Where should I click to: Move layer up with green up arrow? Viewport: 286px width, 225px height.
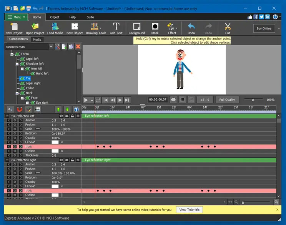tap(58, 109)
